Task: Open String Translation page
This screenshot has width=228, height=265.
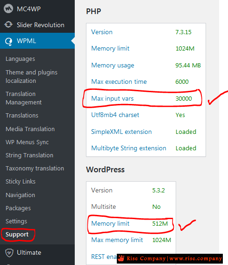Action: pos(29,155)
